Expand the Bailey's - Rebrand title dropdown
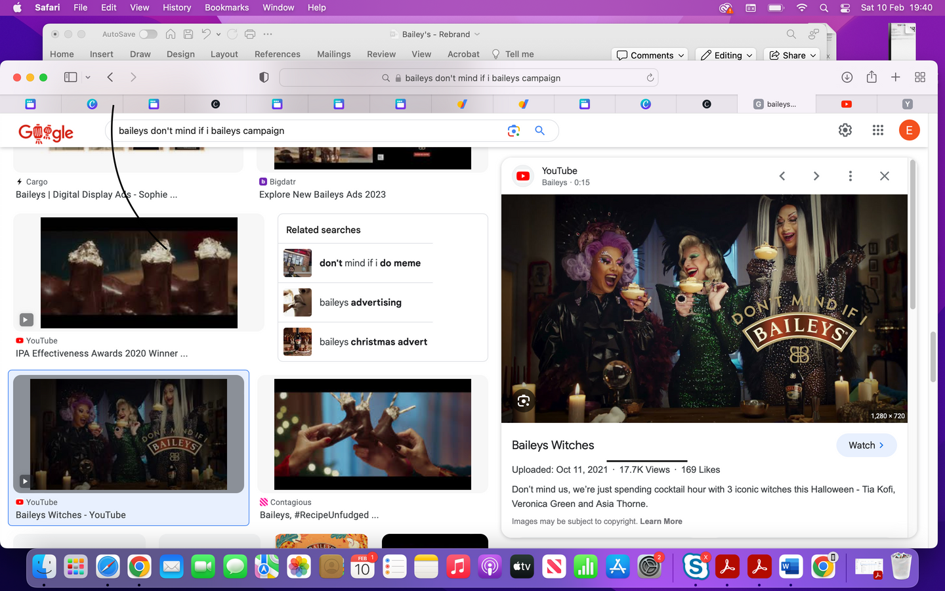Image resolution: width=945 pixels, height=591 pixels. click(477, 34)
